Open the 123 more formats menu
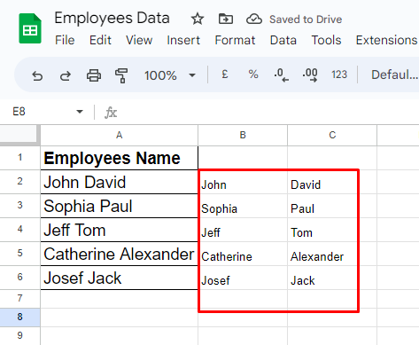The width and height of the screenshot is (419, 345). 339,74
